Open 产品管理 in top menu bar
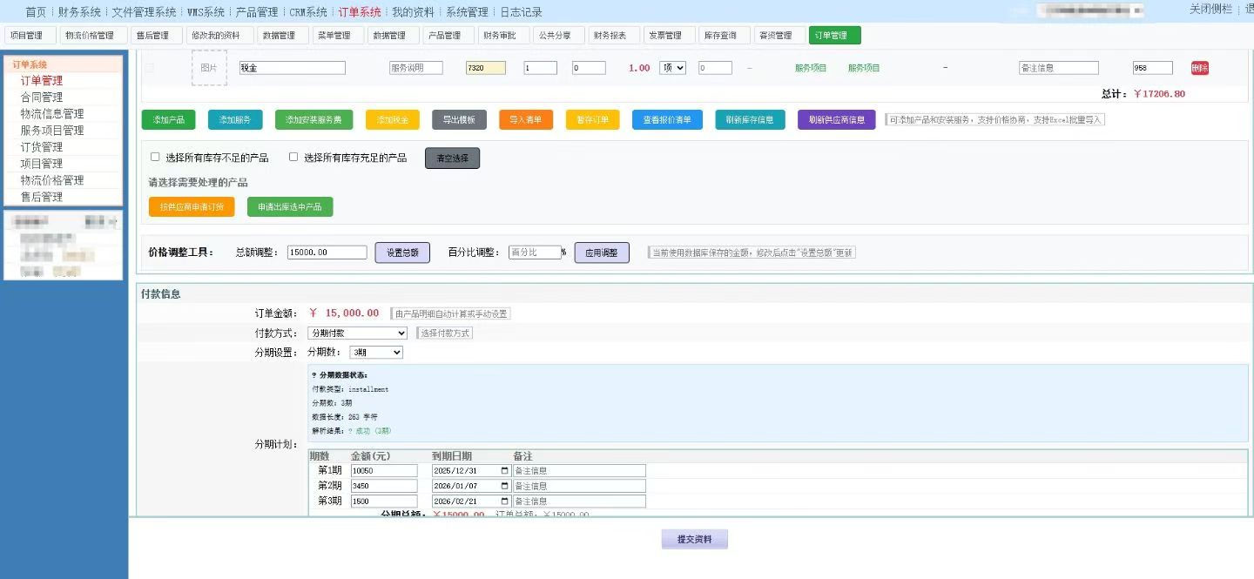The height and width of the screenshot is (579, 1254). click(257, 12)
